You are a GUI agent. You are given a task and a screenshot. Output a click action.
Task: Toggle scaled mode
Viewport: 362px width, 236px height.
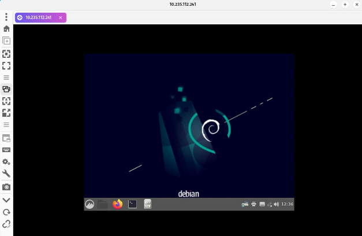(6, 113)
